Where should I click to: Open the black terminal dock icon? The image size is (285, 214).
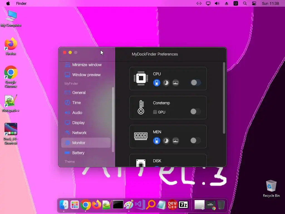[118, 205]
